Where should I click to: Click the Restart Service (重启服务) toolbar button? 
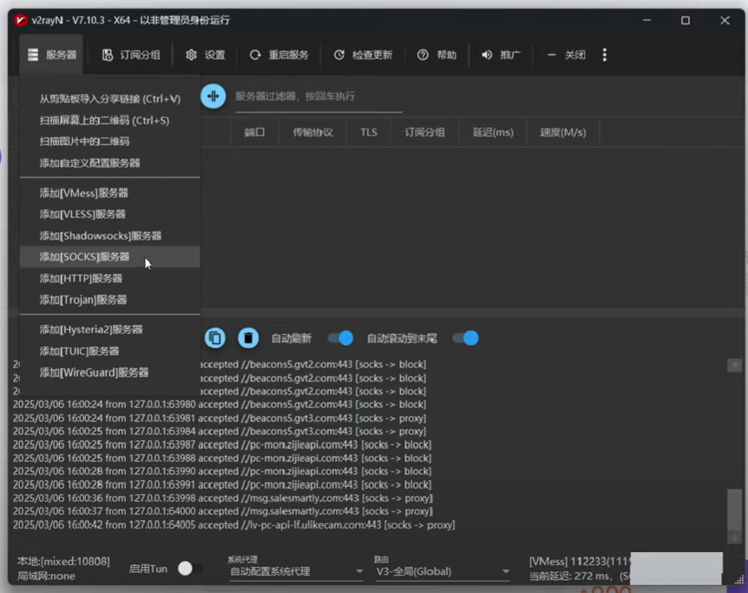pyautogui.click(x=279, y=55)
